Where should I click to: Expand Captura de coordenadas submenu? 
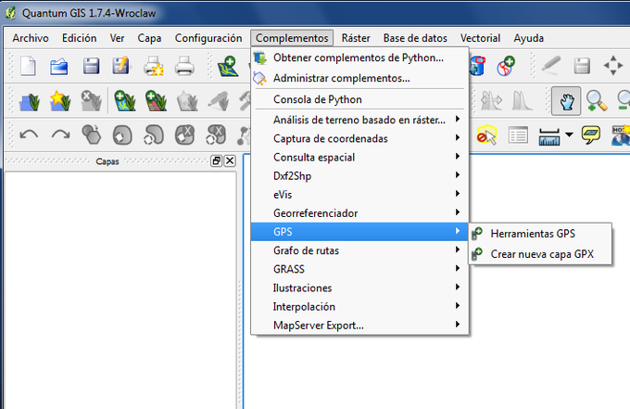pos(359,138)
